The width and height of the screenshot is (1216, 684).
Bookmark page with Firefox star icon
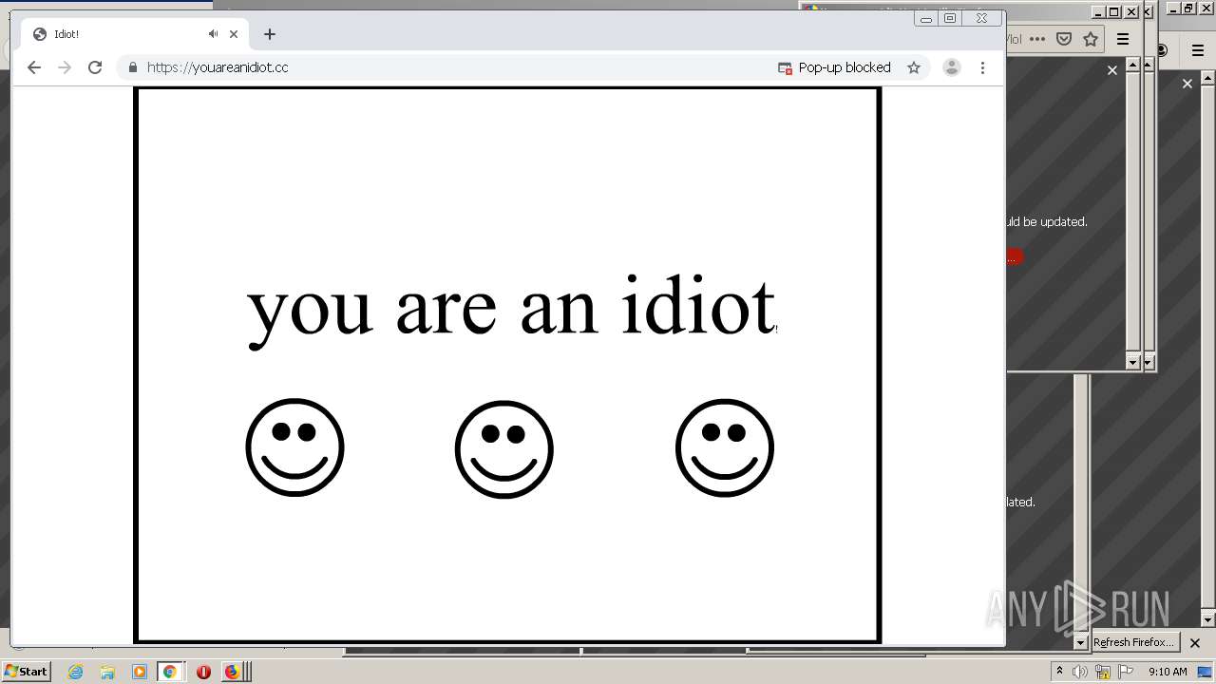tap(1091, 39)
